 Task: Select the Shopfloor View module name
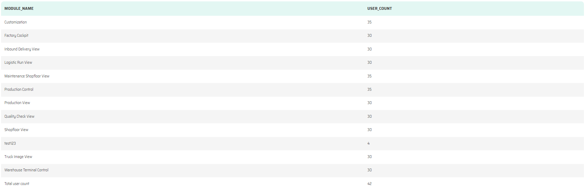[x=16, y=130]
